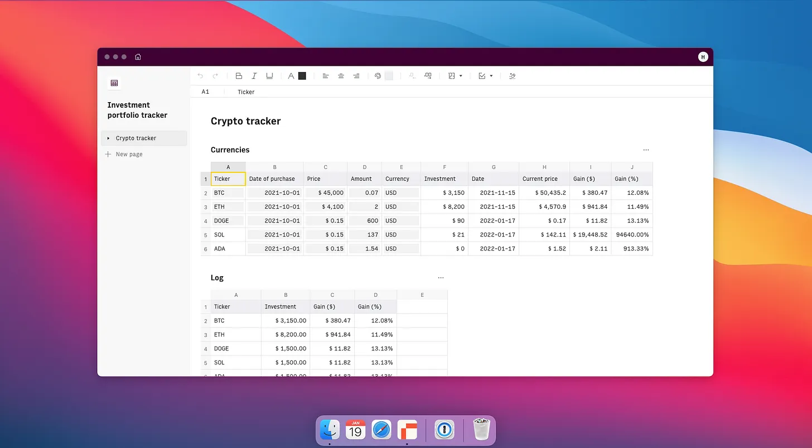Select column H header in Currencies table
Screen dimensions: 812x448
[x=544, y=167]
